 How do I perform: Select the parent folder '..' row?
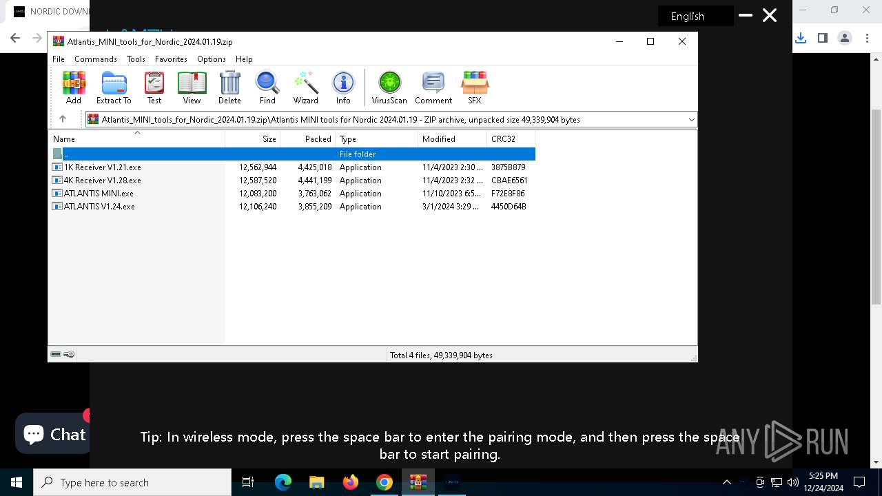292,154
